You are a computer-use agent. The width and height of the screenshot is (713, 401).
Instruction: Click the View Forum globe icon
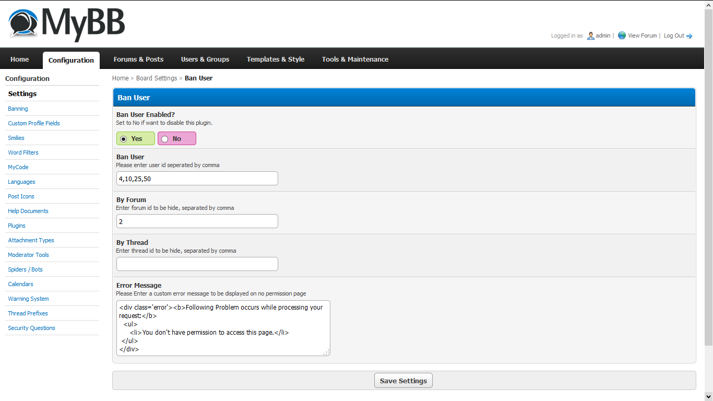tap(622, 36)
